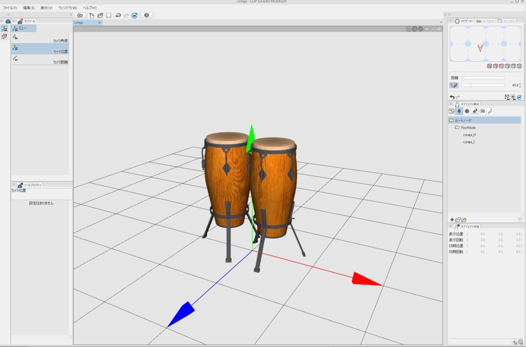Click add-from-file folder icon beside plus

(458, 220)
